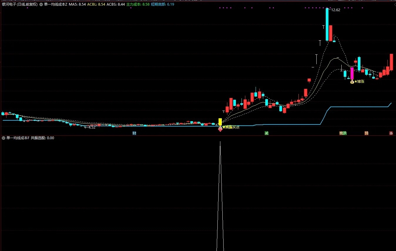Open the 单一均线成本F sub-chart indicator dropdown icon
The height and width of the screenshot is (251, 396).
[4, 138]
